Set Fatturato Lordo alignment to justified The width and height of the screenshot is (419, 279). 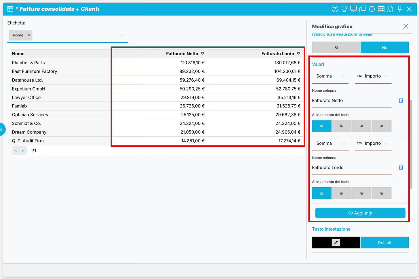pyautogui.click(x=322, y=193)
